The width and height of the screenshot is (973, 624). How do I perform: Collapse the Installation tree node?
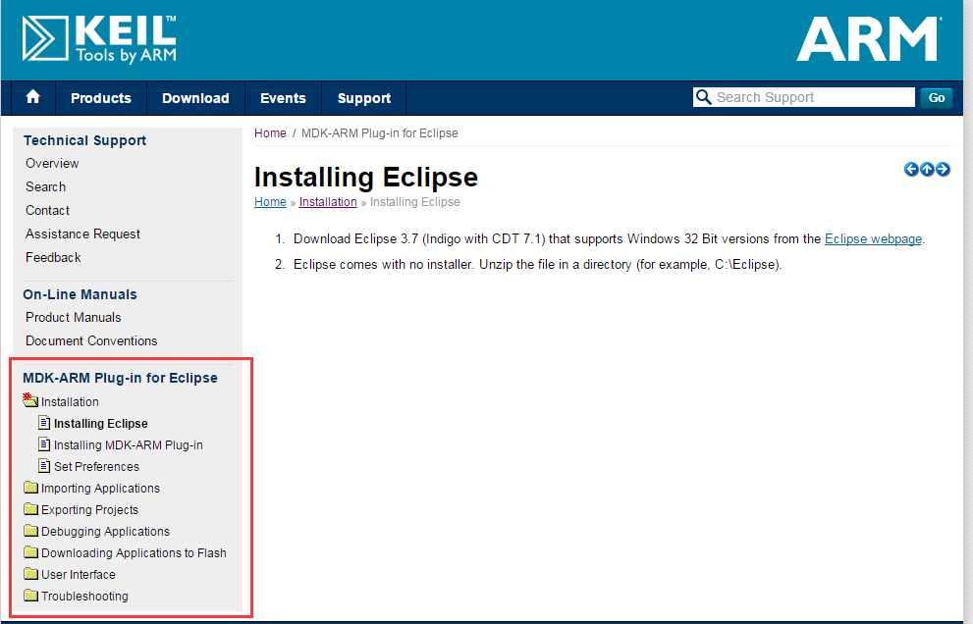click(x=70, y=402)
